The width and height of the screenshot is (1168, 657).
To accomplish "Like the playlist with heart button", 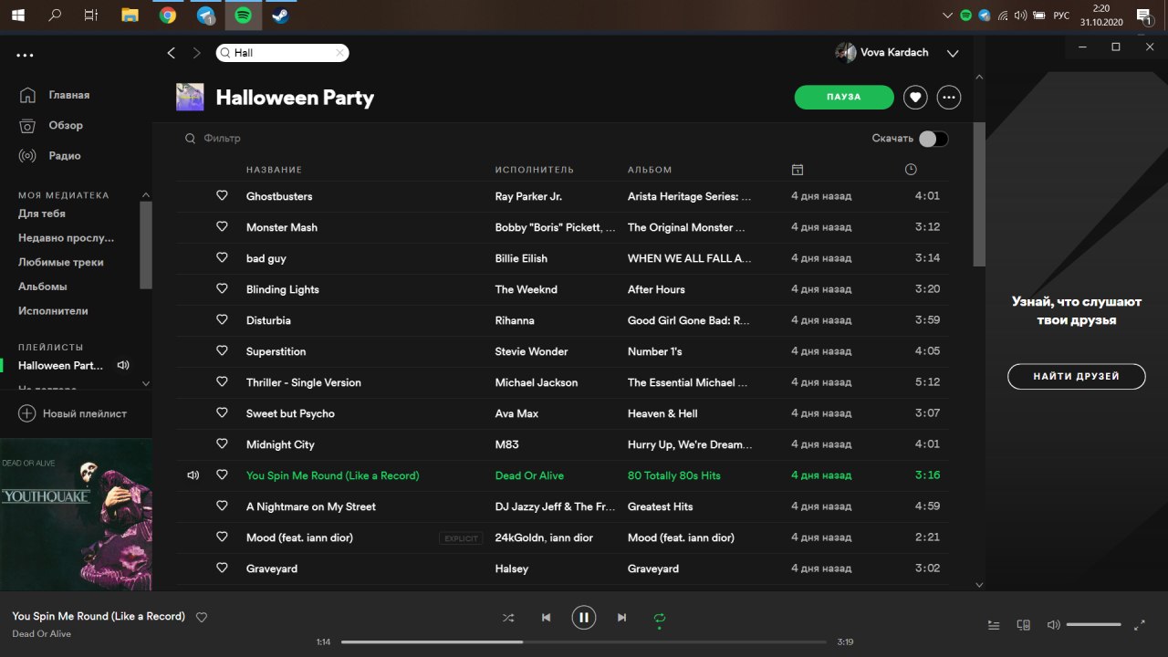I will [x=915, y=97].
